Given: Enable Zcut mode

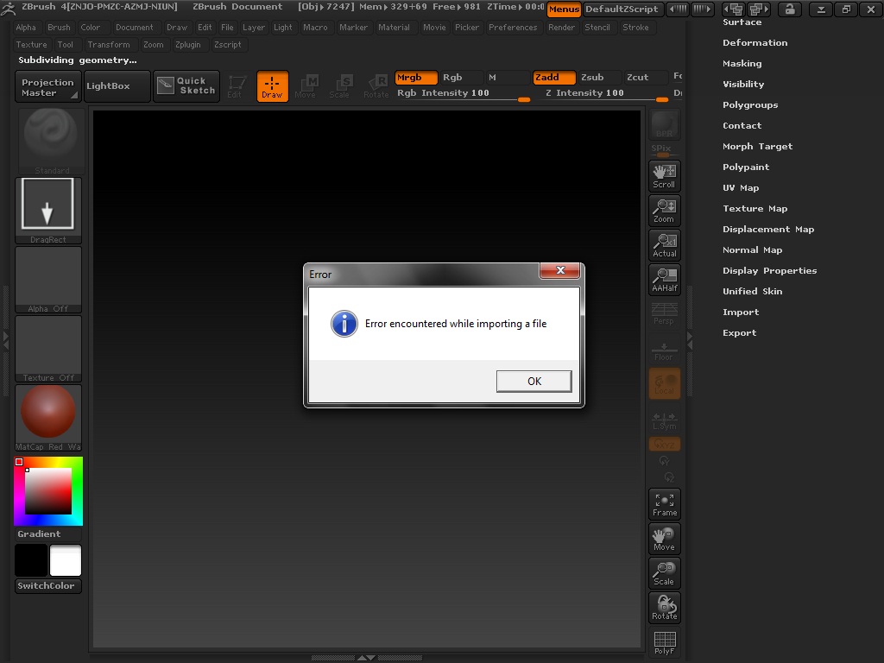Looking at the screenshot, I should (645, 77).
